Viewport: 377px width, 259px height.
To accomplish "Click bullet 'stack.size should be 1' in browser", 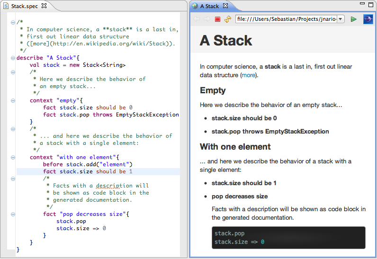I will [x=244, y=183].
